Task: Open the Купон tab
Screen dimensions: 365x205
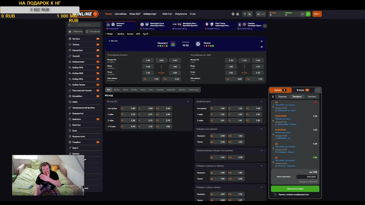Action: tap(280, 90)
